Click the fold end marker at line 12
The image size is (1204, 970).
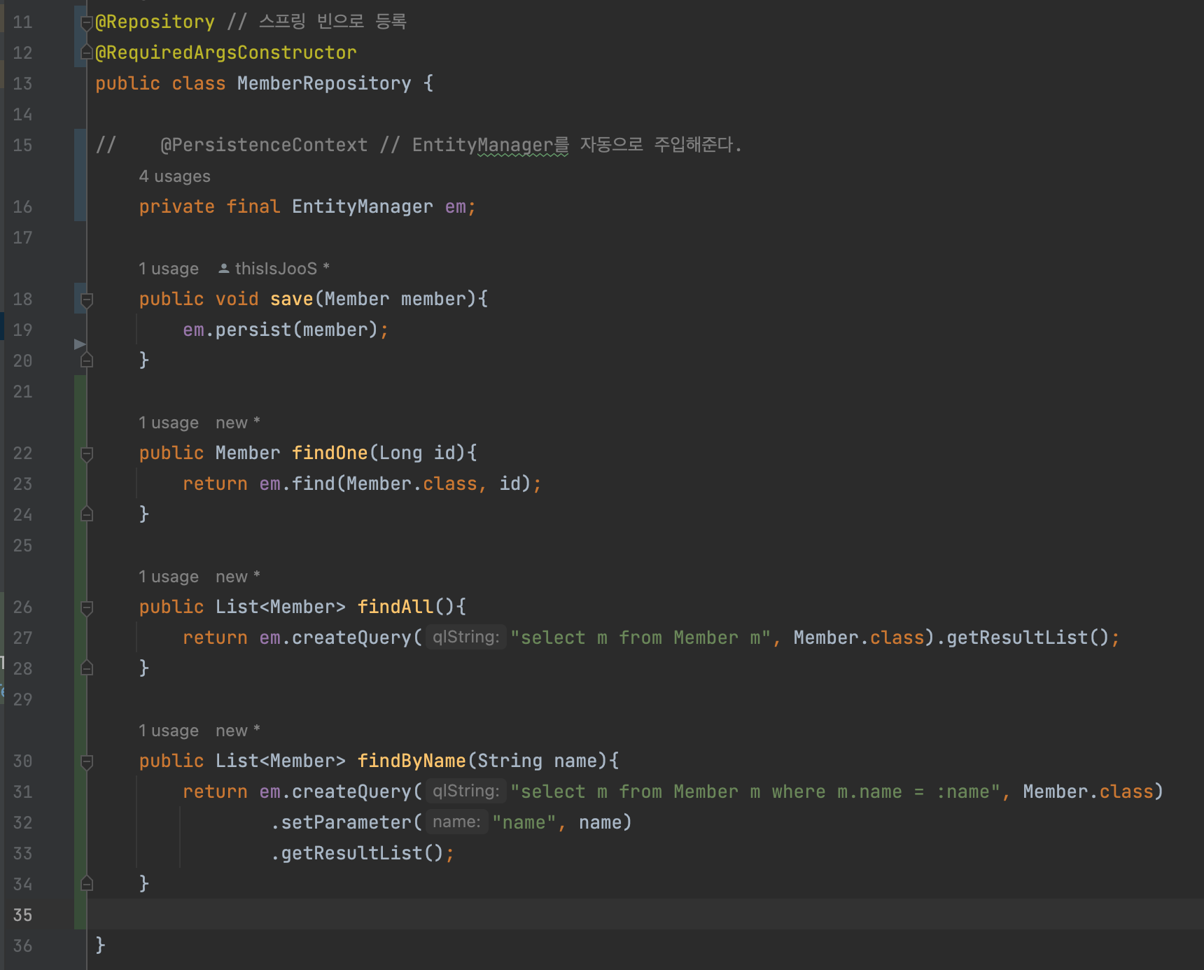87,52
